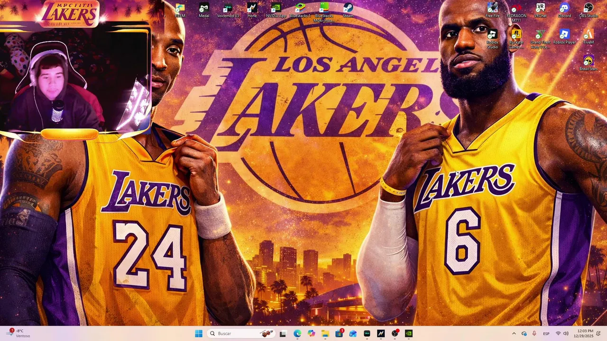
Task: Switch to Hone in the taskbar
Action: click(x=381, y=333)
